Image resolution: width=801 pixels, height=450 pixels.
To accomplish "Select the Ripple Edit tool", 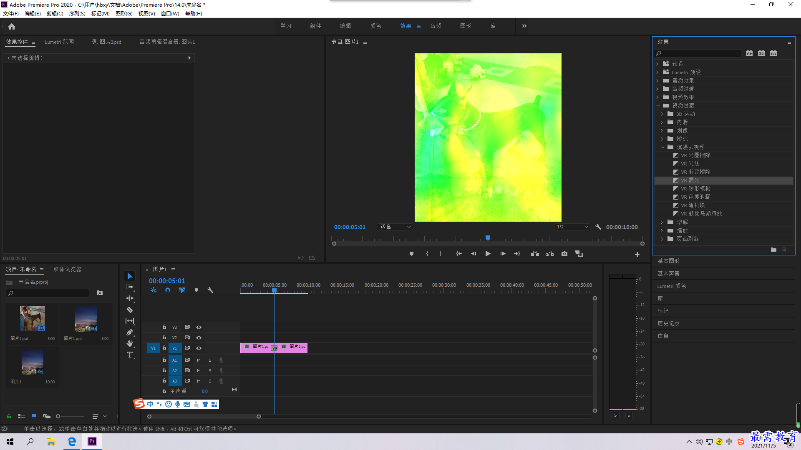I will click(130, 298).
